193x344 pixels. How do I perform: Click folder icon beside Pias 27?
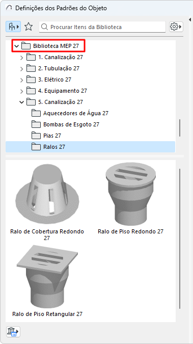click(x=36, y=136)
